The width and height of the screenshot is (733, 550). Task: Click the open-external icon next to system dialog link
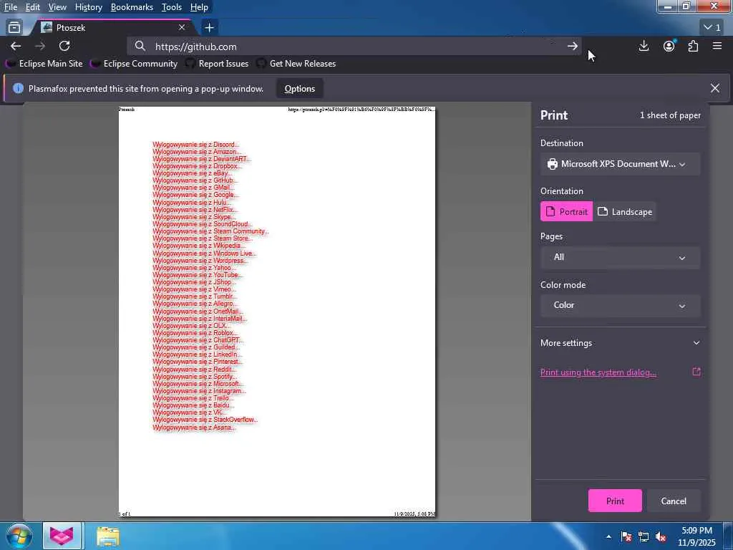696,372
